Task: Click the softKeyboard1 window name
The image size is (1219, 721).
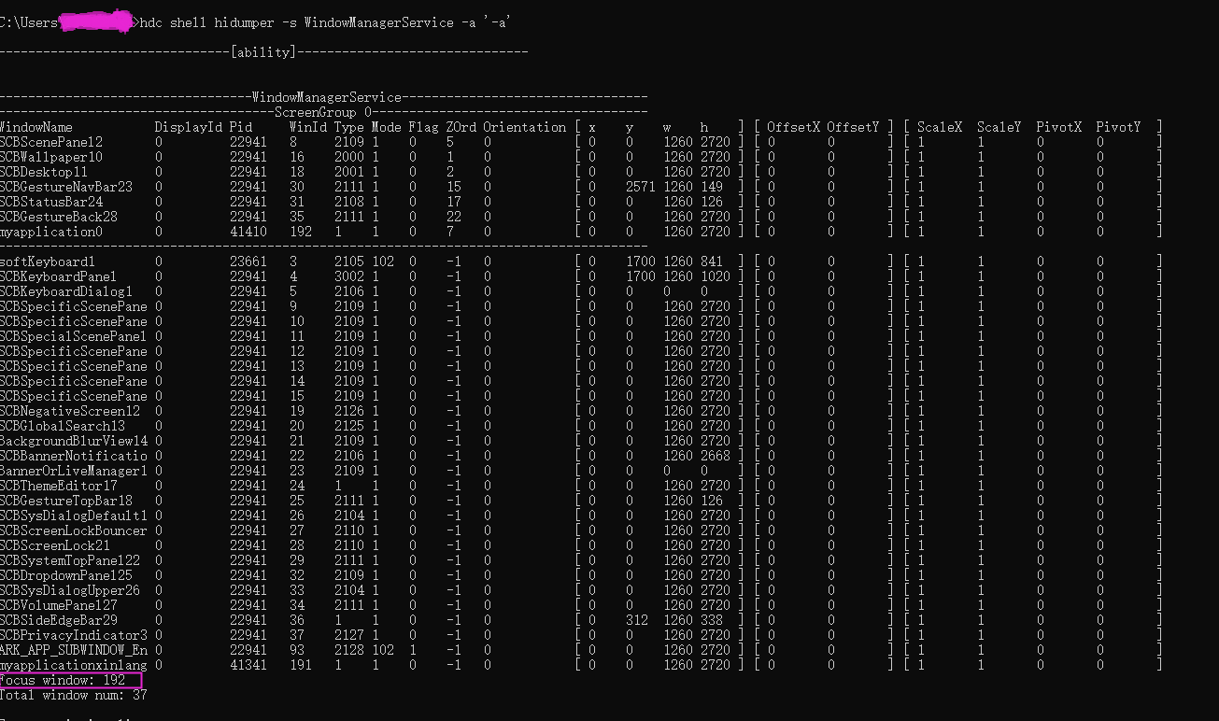Action: coord(48,262)
